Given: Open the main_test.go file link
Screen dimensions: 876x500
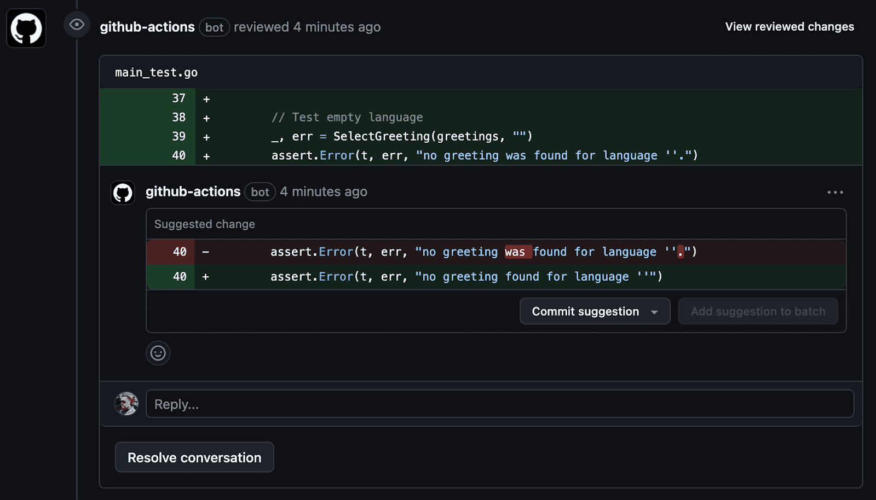Looking at the screenshot, I should point(156,73).
